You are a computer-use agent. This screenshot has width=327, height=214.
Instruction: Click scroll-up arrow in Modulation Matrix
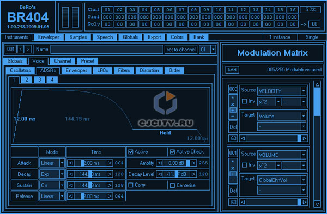317,84
